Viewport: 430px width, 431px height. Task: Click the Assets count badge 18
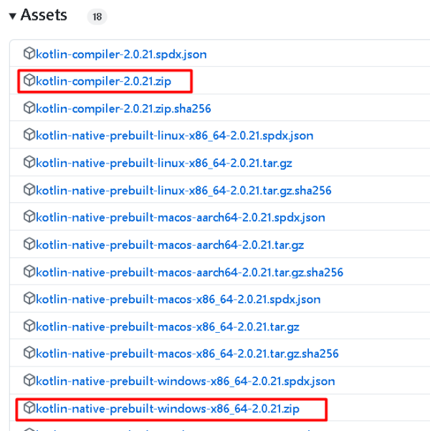[97, 16]
